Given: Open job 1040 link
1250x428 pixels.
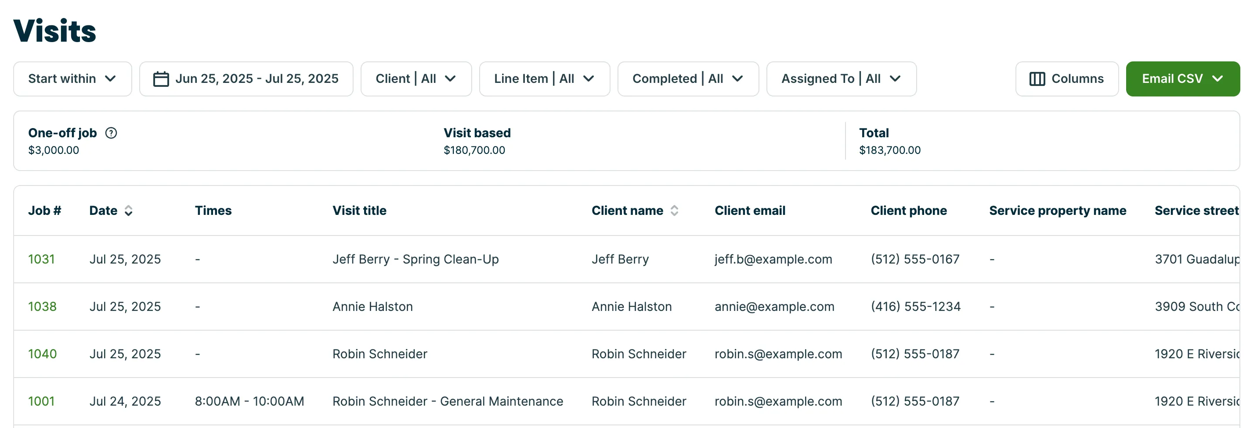Looking at the screenshot, I should pos(42,354).
